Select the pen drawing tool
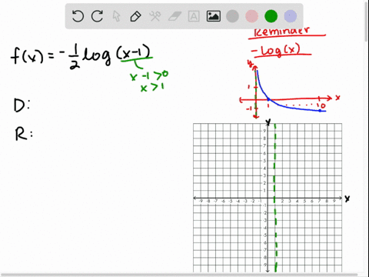 pyautogui.click(x=135, y=16)
